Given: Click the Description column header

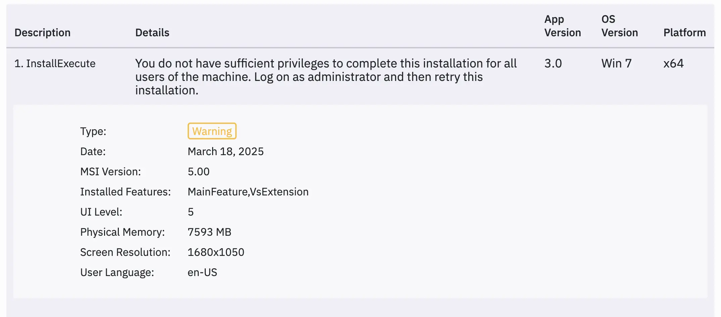Looking at the screenshot, I should pos(43,33).
